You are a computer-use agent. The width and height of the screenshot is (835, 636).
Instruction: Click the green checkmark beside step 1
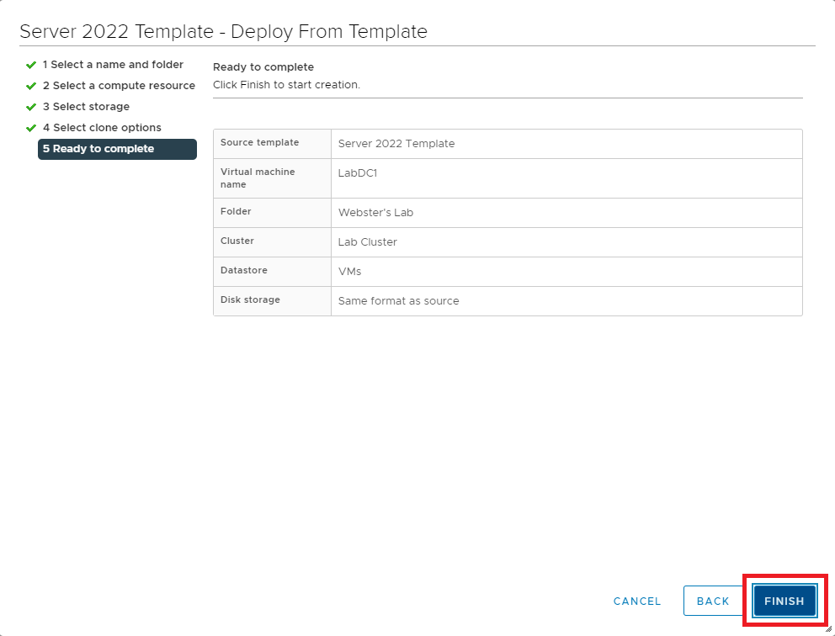[x=31, y=65]
